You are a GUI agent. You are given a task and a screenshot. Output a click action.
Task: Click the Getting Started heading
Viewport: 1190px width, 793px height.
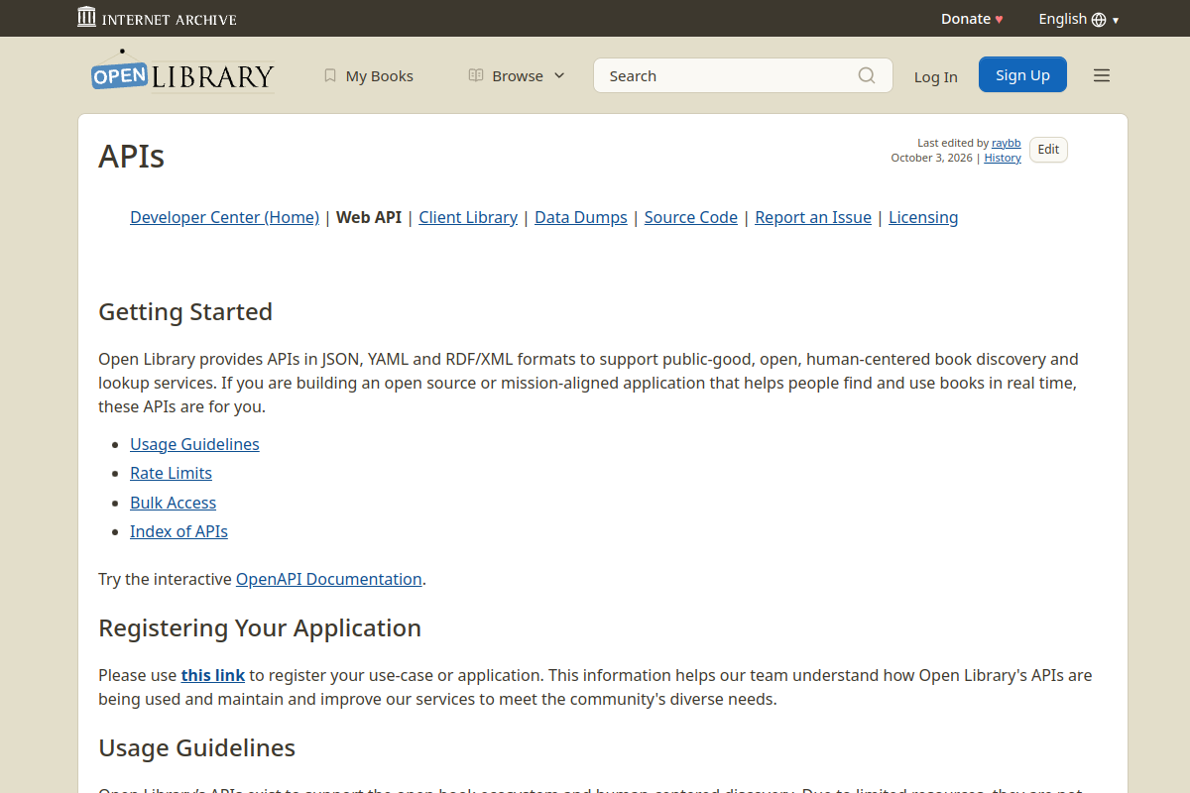(x=185, y=311)
